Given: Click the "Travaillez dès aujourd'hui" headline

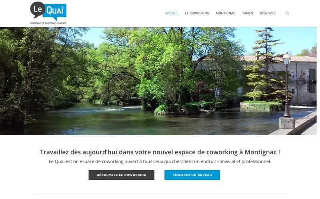Looking at the screenshot, I should click(160, 152).
